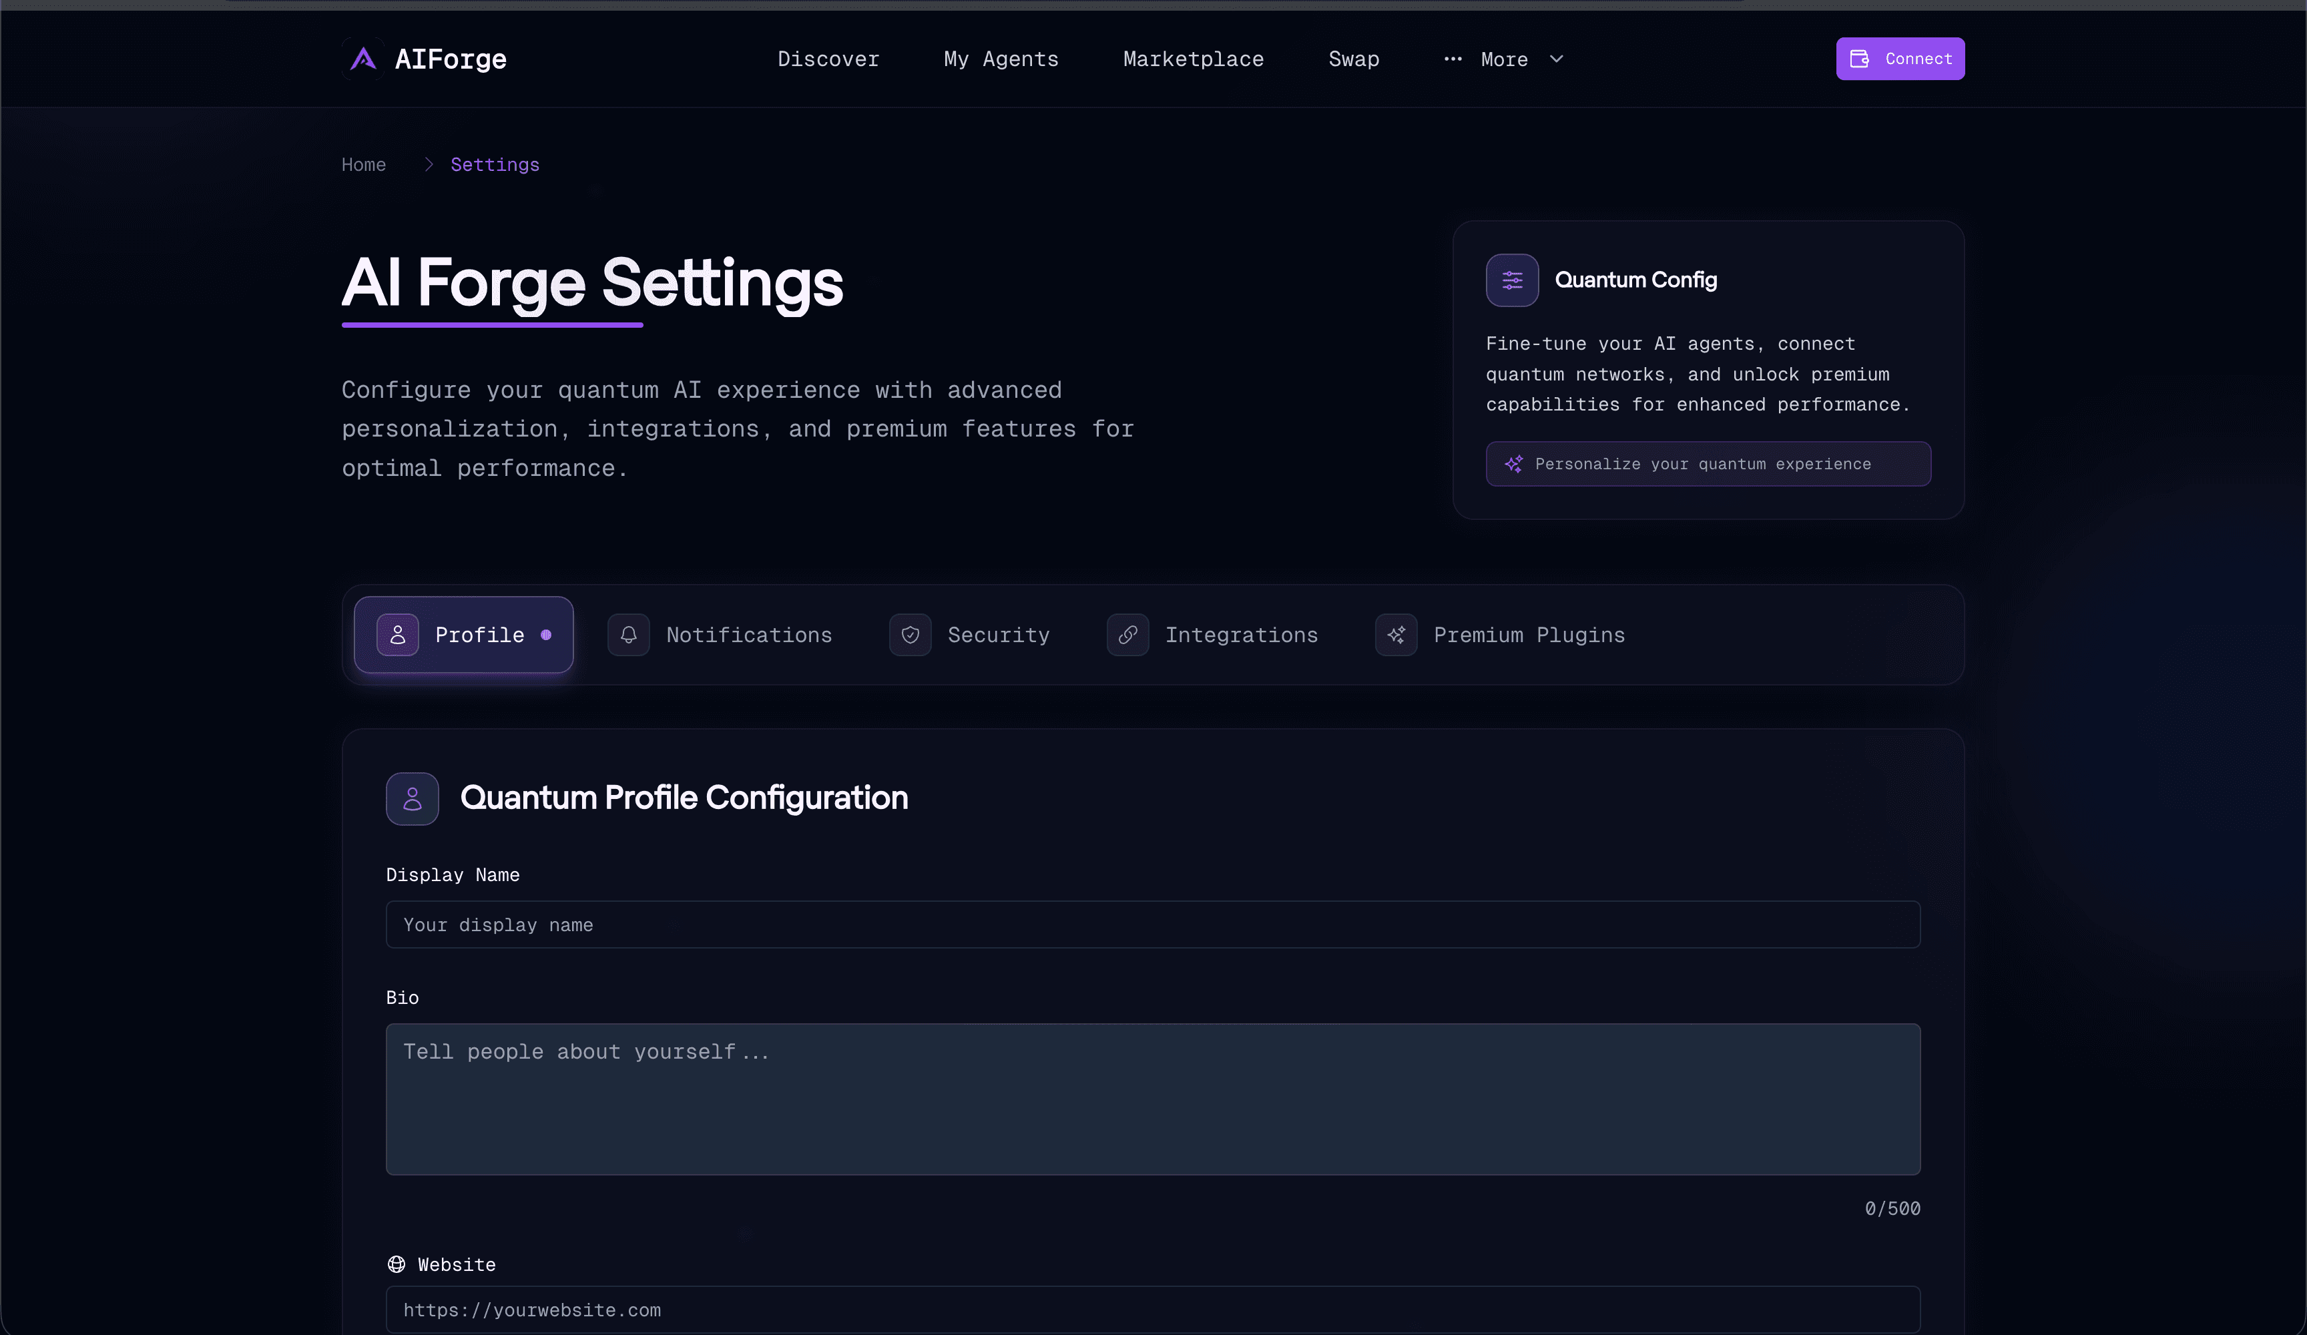Click the wallet icon in Connect button

click(1858, 59)
